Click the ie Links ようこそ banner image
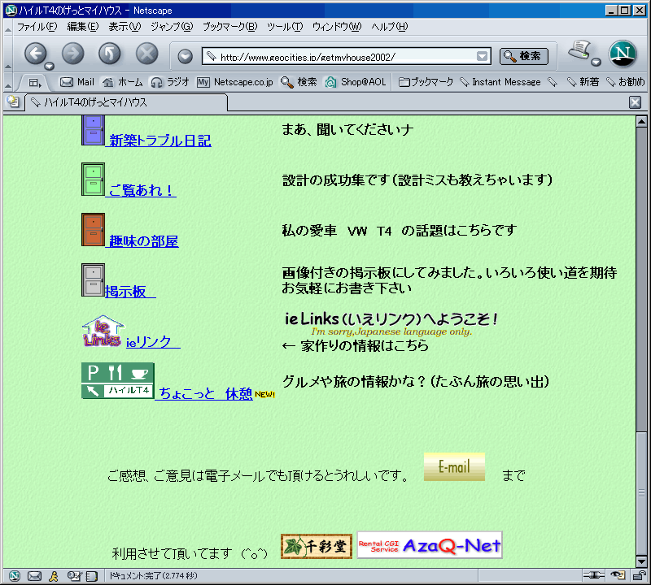The image size is (651, 585). [390, 324]
